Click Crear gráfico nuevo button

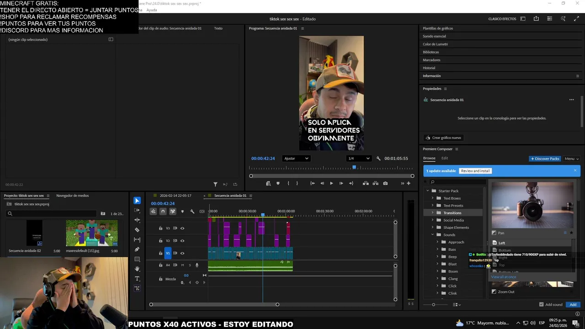[443, 138]
